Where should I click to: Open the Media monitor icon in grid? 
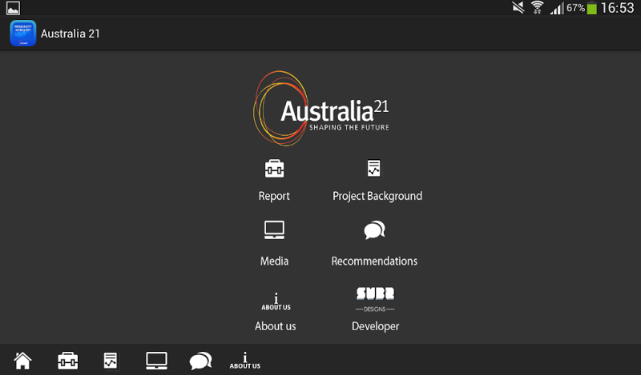[274, 230]
